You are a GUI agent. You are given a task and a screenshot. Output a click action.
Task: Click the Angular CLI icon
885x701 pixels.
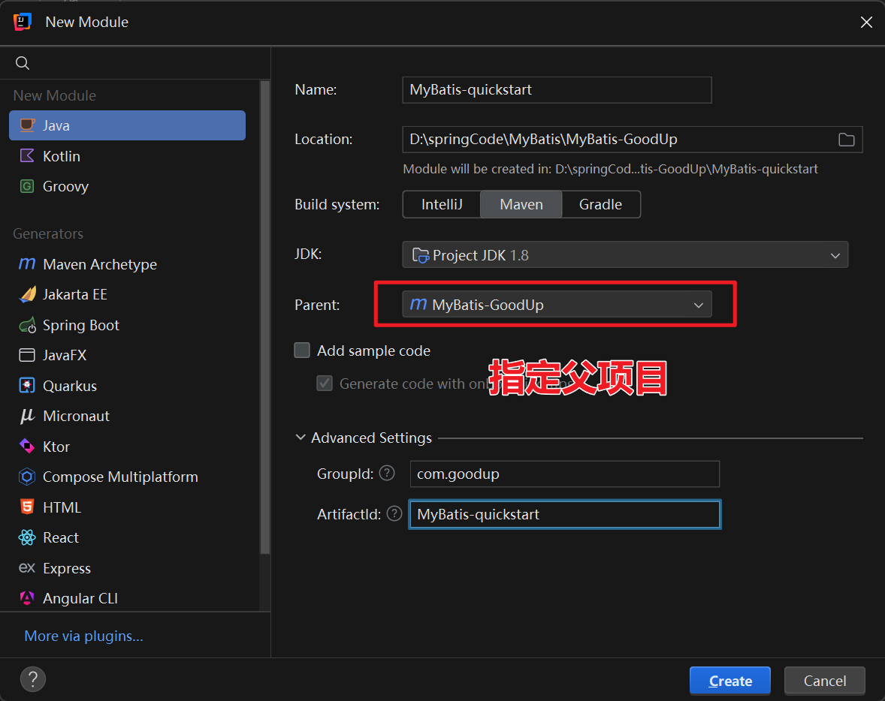27,597
